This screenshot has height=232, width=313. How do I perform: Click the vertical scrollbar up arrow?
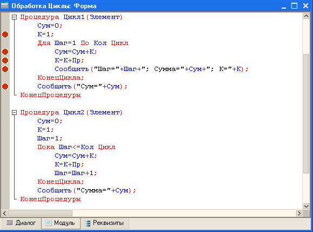306,16
